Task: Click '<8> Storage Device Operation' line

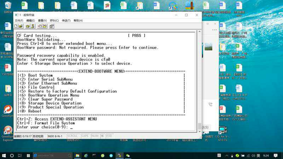Action: (50, 103)
